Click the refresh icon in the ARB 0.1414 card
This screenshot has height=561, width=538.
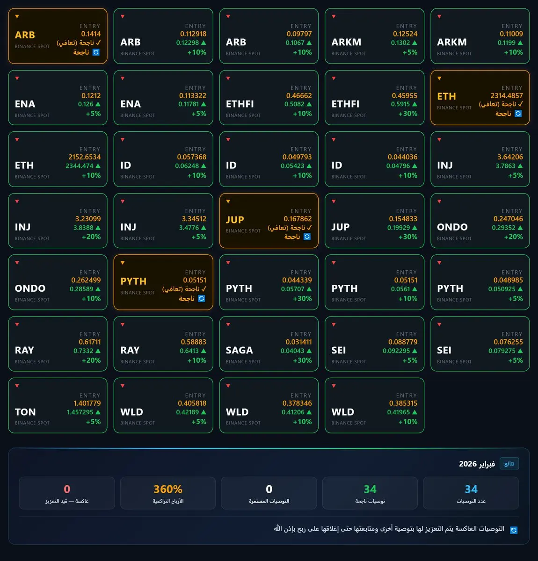tap(96, 52)
